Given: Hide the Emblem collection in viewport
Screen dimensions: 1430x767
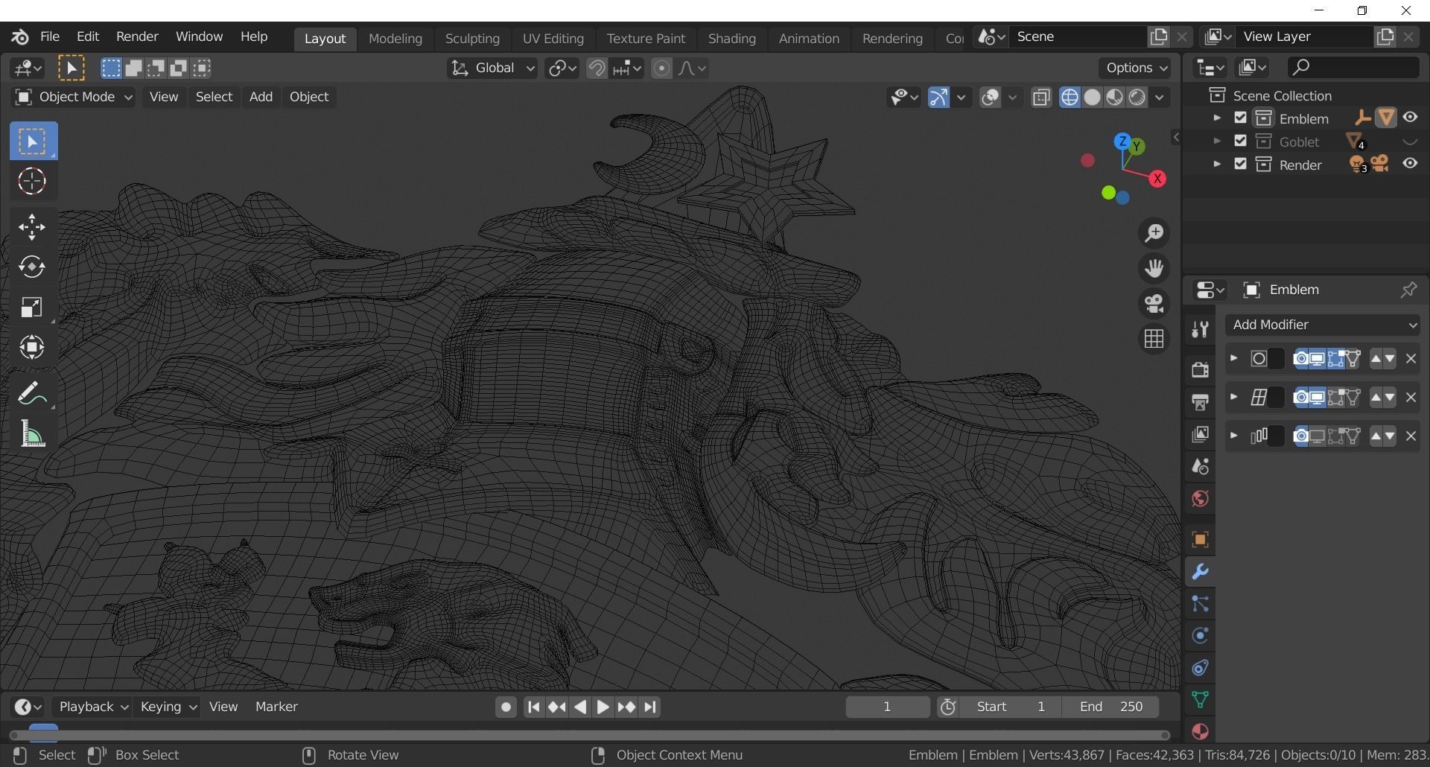Looking at the screenshot, I should (1410, 118).
